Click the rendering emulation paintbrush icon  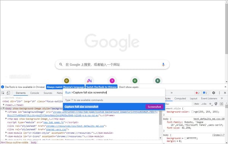click(216, 104)
